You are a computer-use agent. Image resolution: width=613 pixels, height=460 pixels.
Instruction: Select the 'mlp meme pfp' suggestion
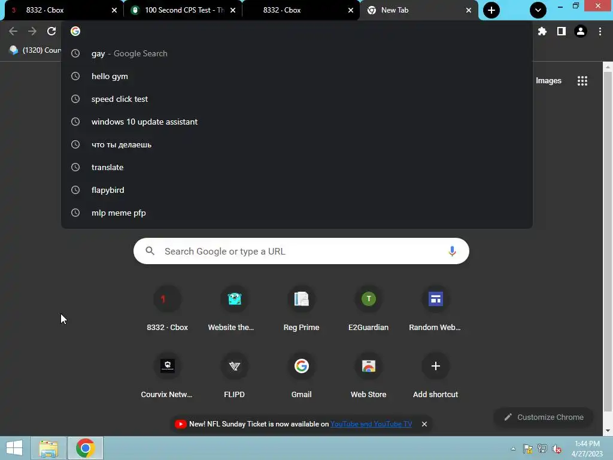click(x=297, y=213)
